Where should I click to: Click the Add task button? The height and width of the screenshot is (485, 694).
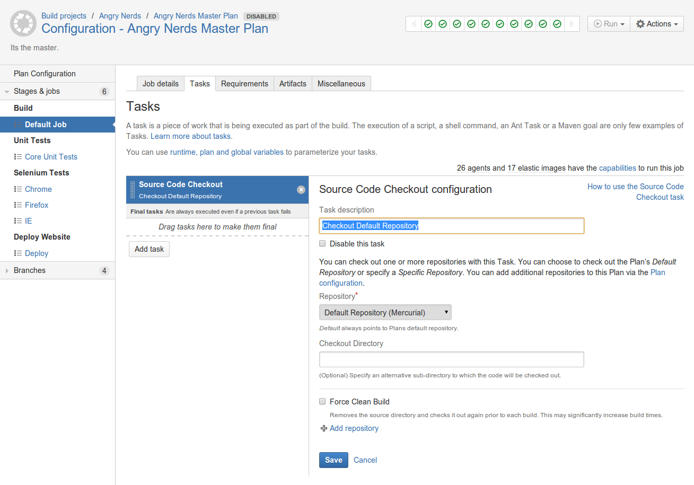[x=149, y=249]
